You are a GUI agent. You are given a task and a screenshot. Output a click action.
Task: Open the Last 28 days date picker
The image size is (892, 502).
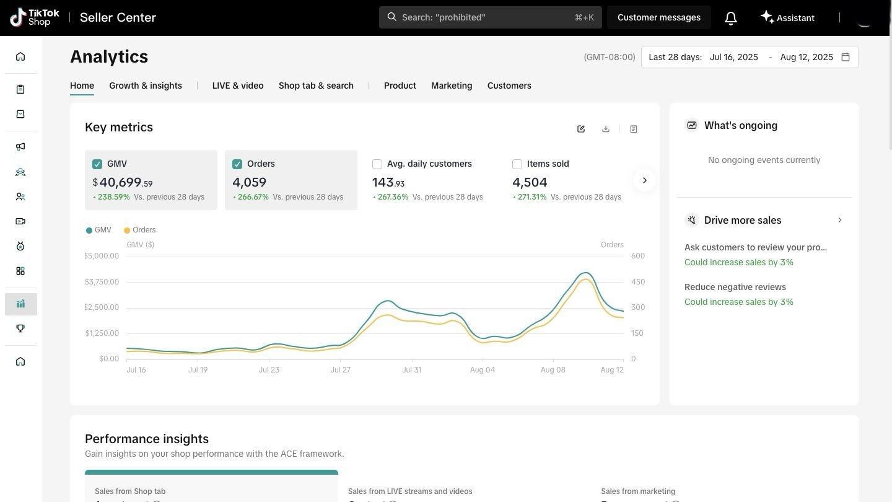[x=750, y=57]
